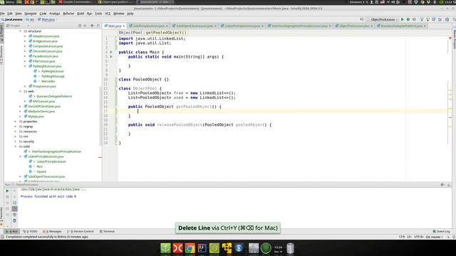
Task: Collapse the FlyWeightLesson.java node
Action: point(25,66)
